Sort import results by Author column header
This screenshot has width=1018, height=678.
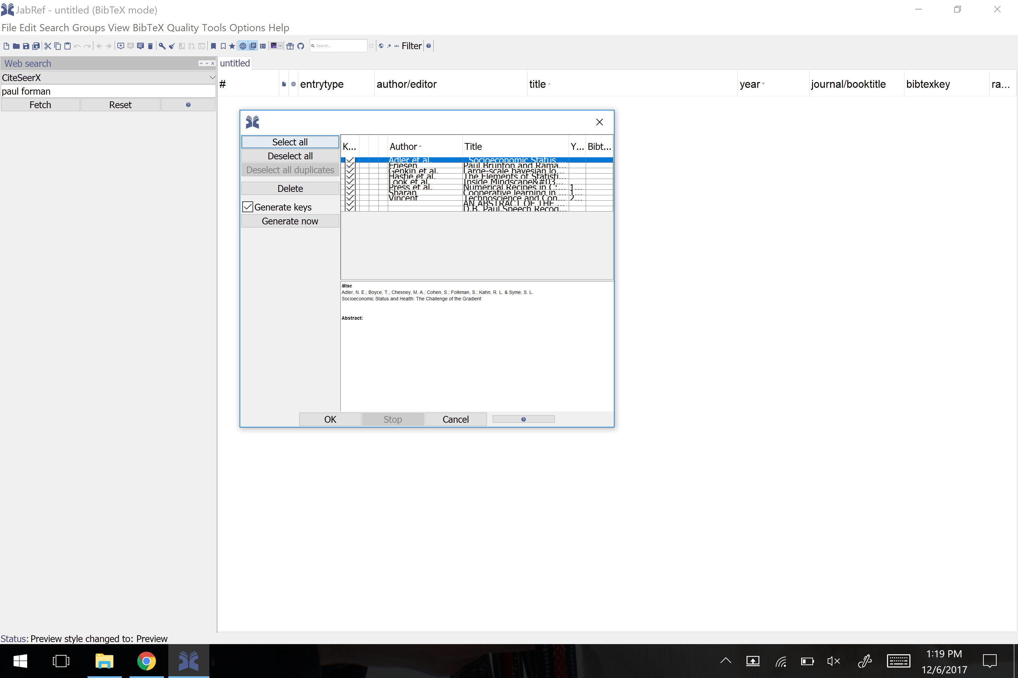[x=403, y=146]
